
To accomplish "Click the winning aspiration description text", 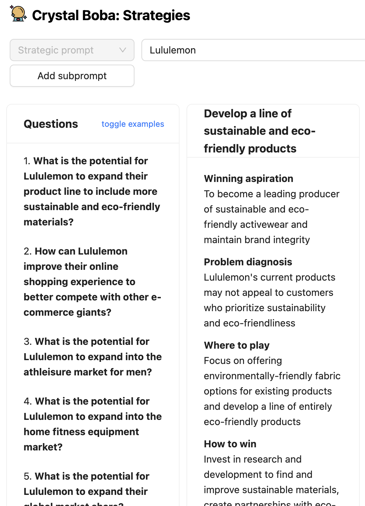I will pyautogui.click(x=271, y=217).
